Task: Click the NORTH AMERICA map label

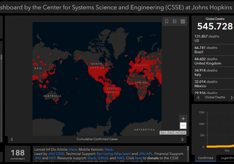Action: [x=97, y=66]
